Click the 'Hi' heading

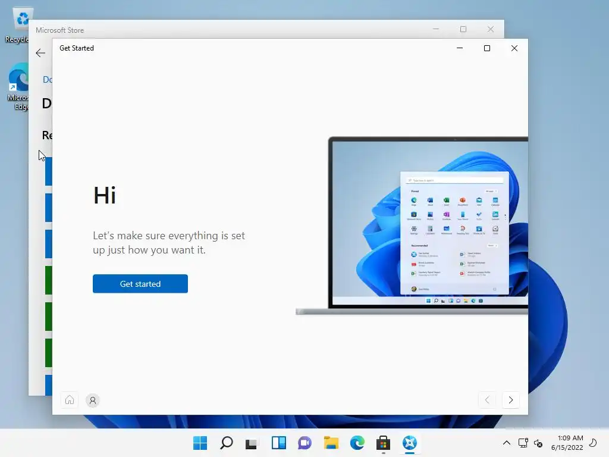point(105,195)
